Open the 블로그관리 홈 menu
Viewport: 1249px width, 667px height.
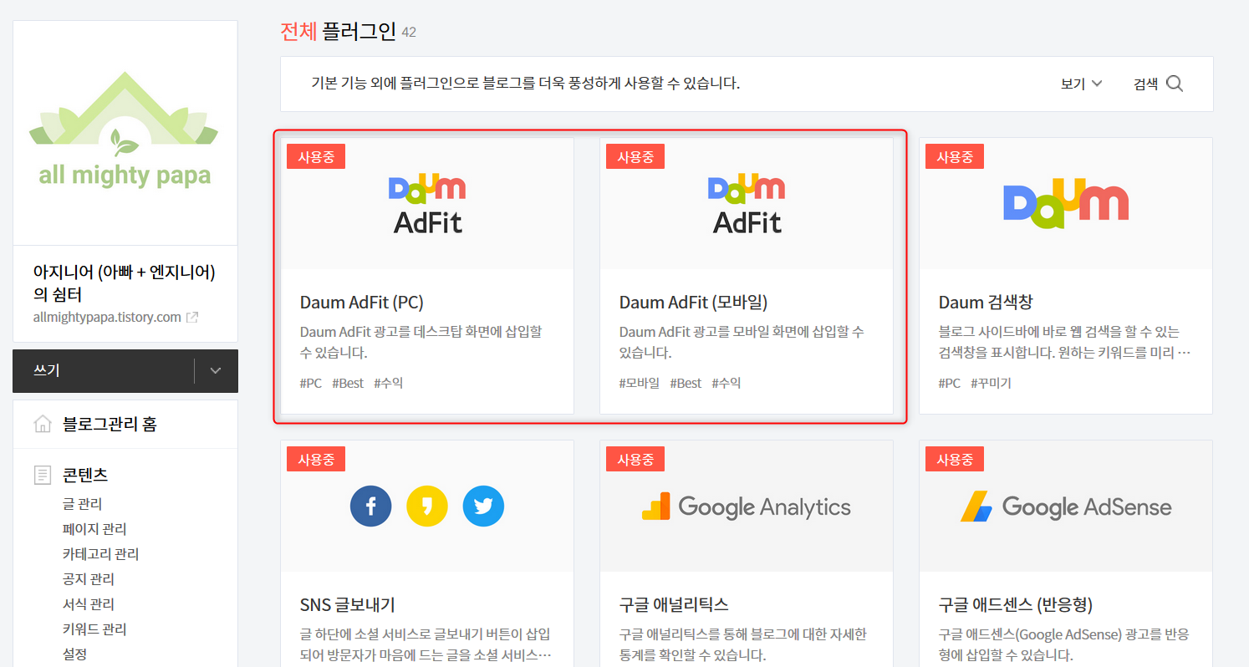(110, 425)
